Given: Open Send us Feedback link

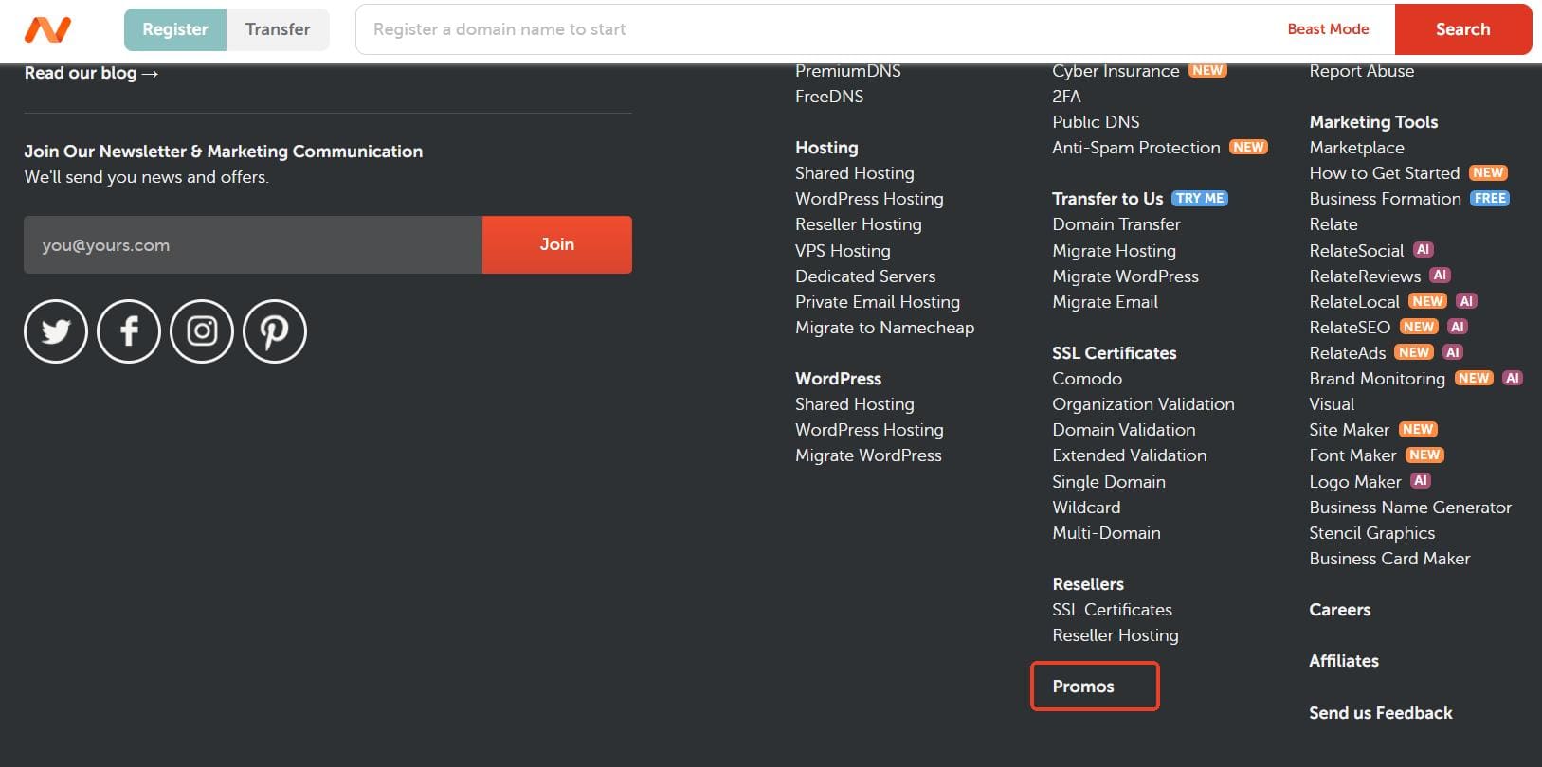Looking at the screenshot, I should pos(1380,713).
